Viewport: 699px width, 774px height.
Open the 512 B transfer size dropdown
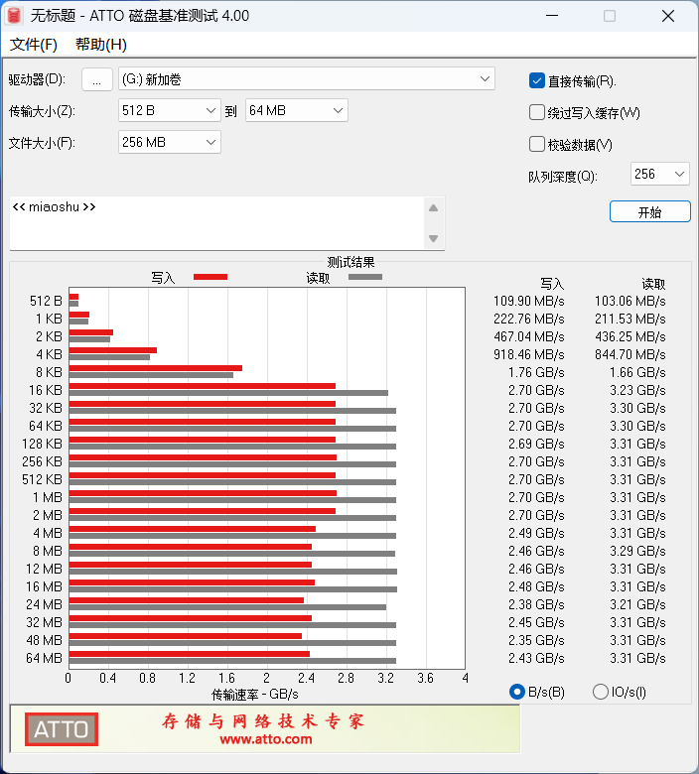tap(170, 110)
